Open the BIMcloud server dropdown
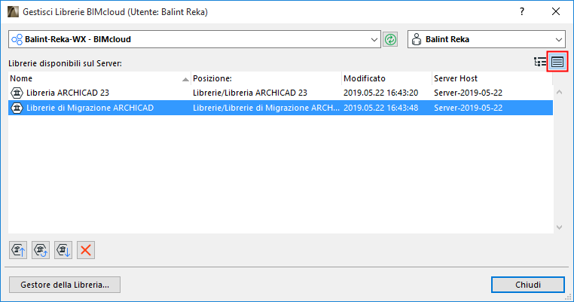 click(x=194, y=39)
